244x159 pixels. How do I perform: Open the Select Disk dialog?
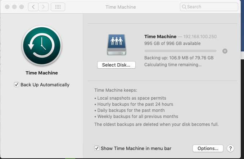tap(116, 65)
